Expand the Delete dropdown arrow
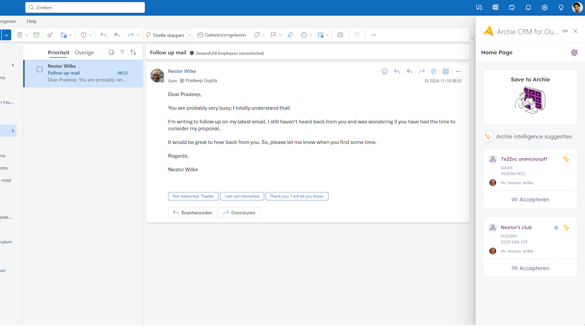This screenshot has height=329, width=585. (x=27, y=35)
